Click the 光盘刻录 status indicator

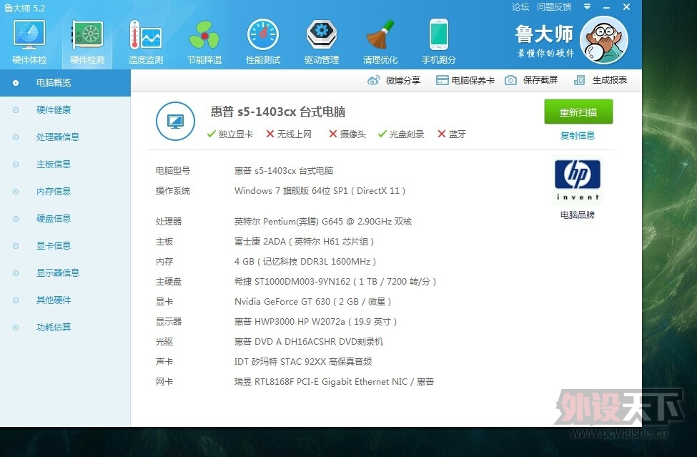tap(400, 134)
